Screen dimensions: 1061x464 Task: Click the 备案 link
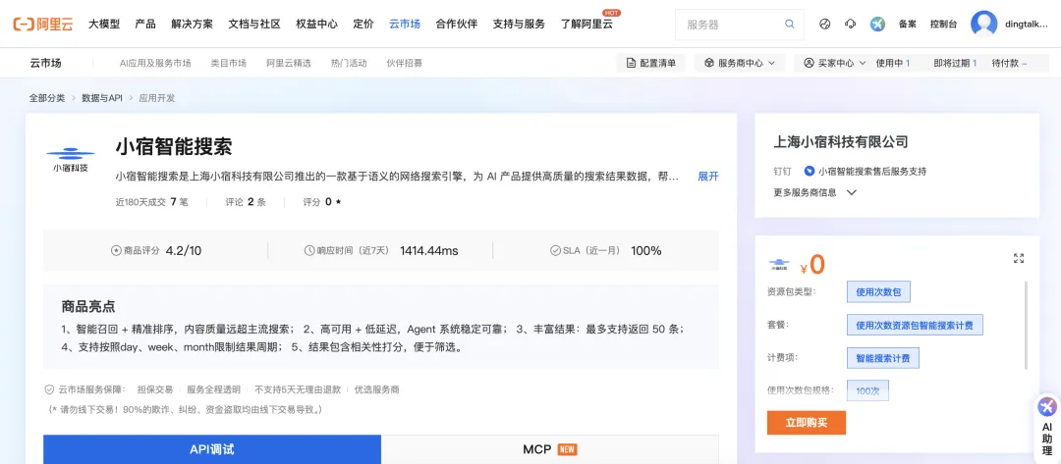[908, 25]
